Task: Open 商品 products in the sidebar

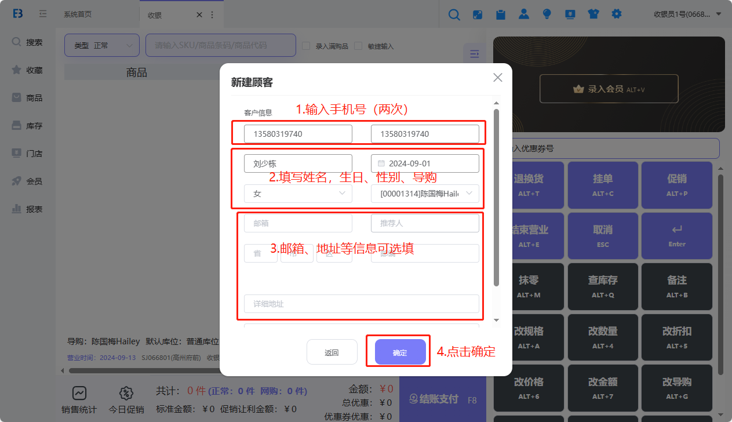Action: (28, 98)
